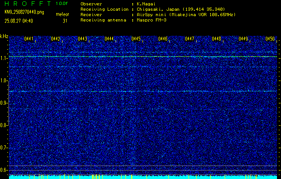Select the 0.9 frequency axis label
This screenshot has width=281, height=179.
3,103
